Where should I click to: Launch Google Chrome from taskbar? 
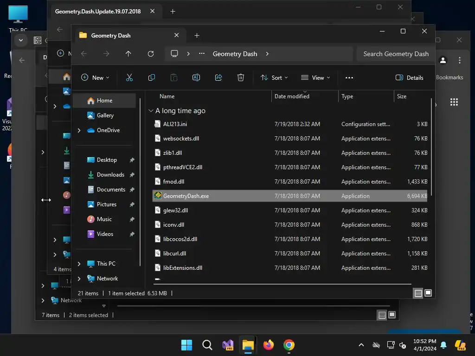pyautogui.click(x=289, y=345)
